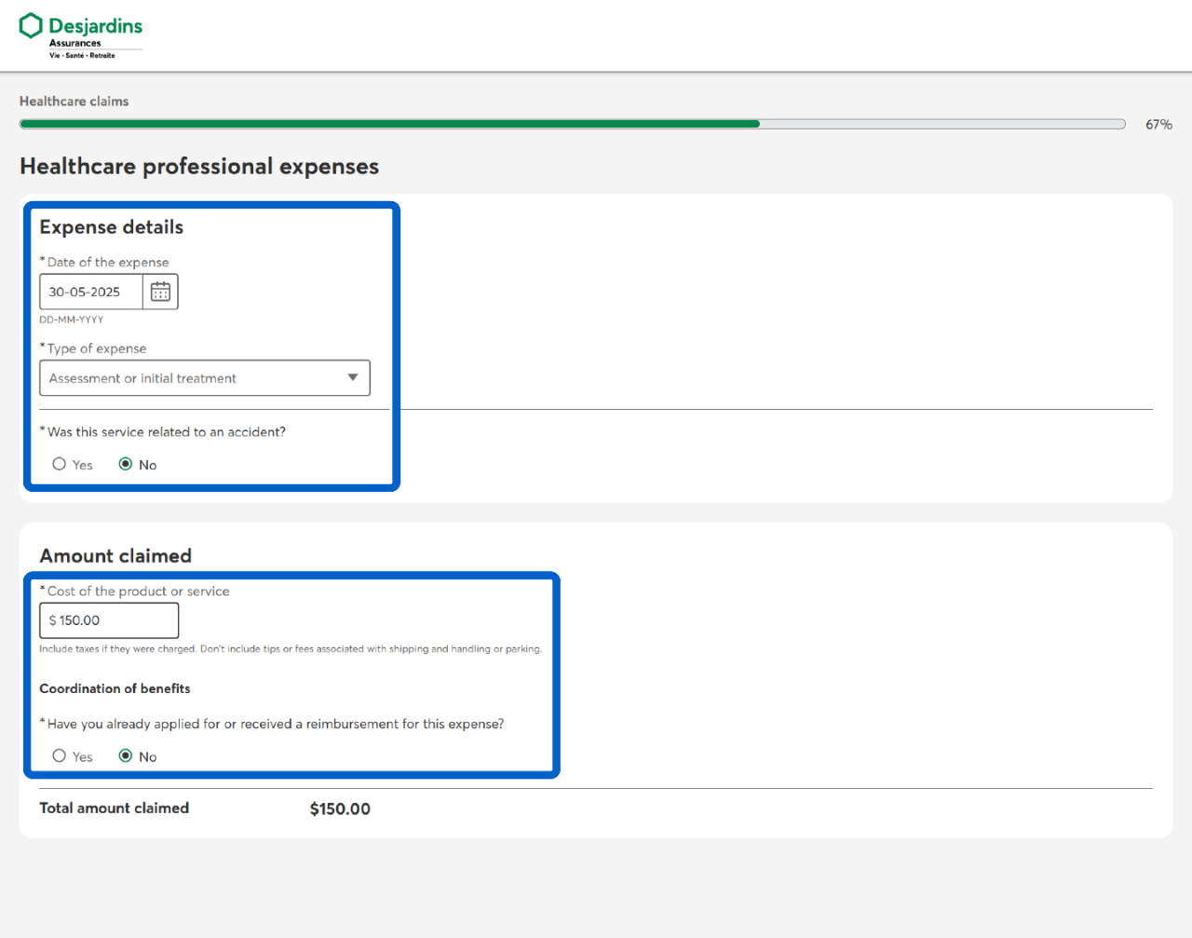Select Yes for accident-related service
The height and width of the screenshot is (938, 1192).
pyautogui.click(x=60, y=464)
